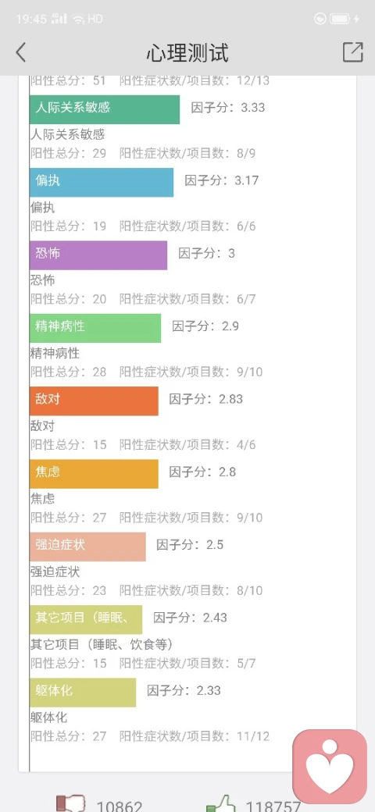
Task: Select the olive 躯体化 bar
Action: tap(83, 693)
